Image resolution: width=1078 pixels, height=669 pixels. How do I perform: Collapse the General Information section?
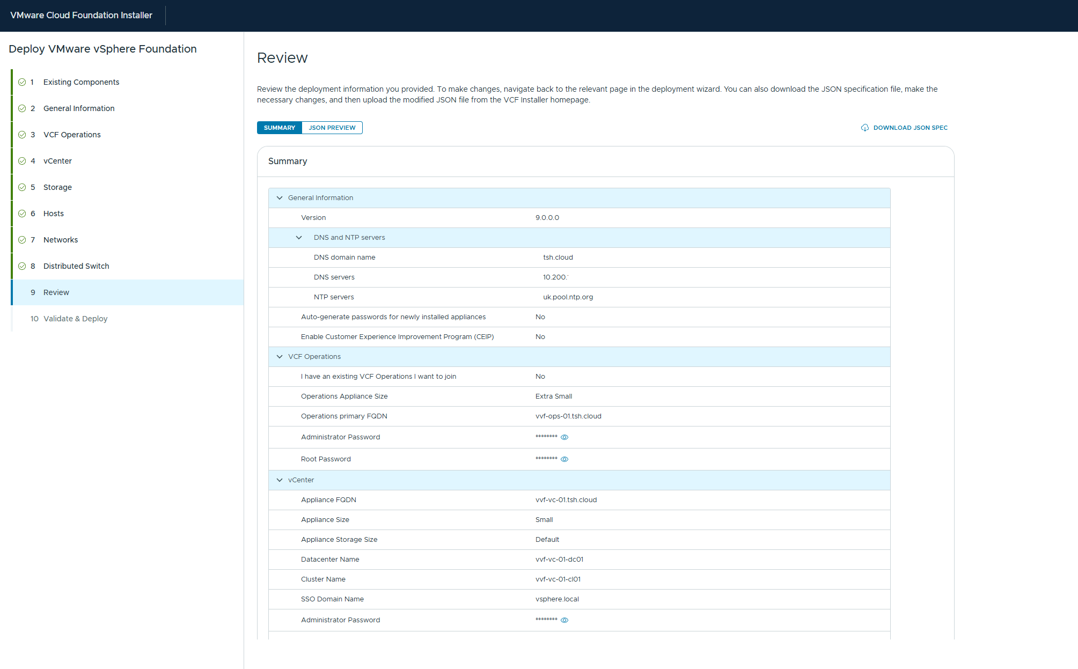[x=280, y=198]
